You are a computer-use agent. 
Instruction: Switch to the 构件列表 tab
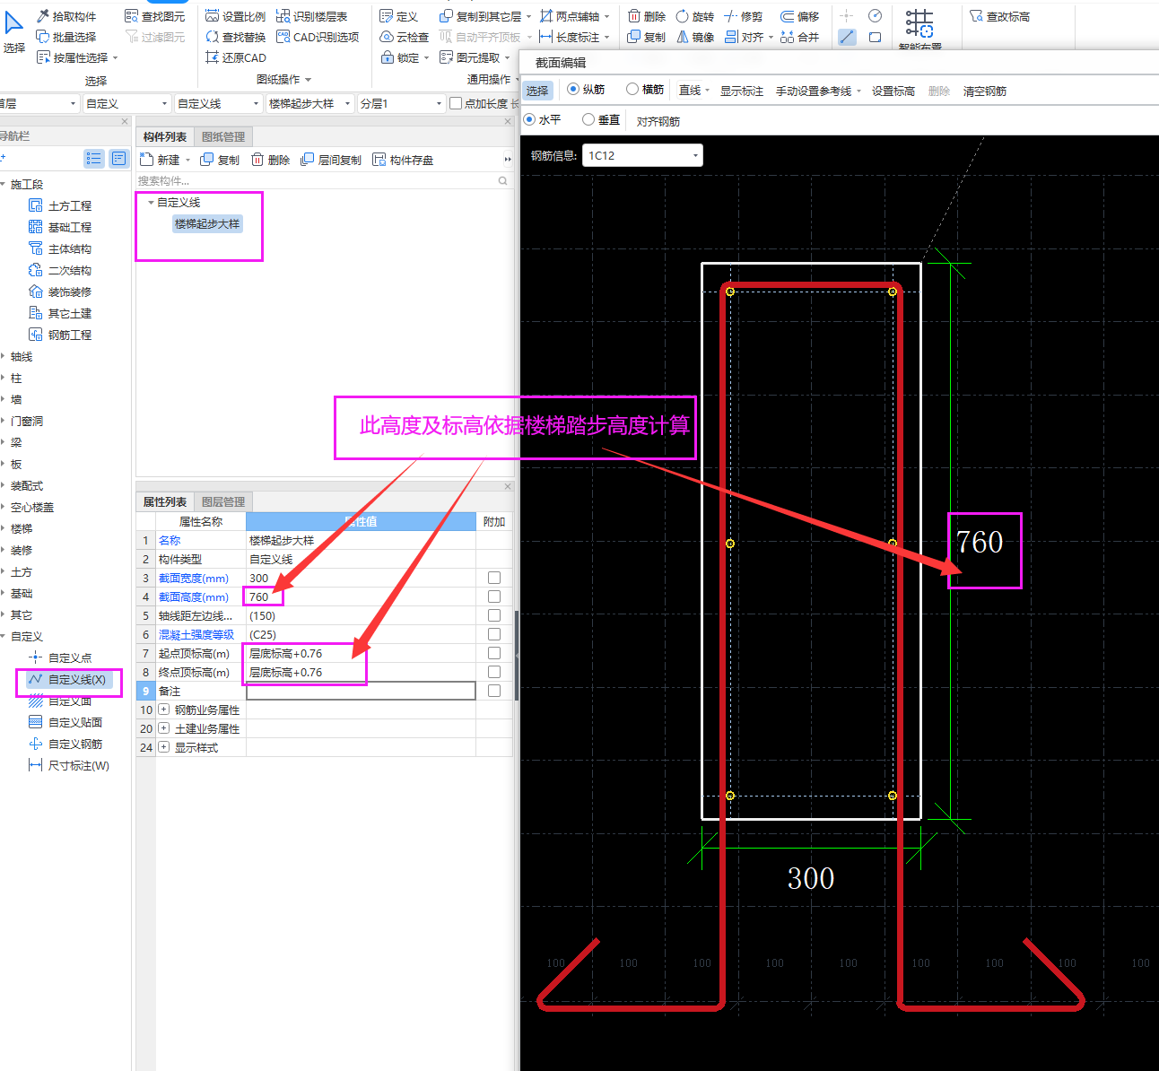tap(165, 136)
